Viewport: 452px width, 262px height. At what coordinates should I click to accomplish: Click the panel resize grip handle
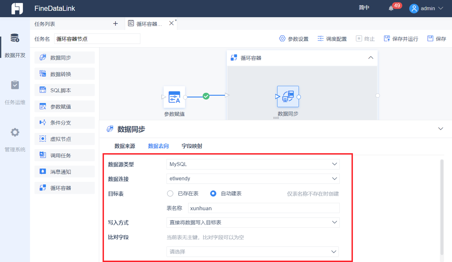(276, 118)
